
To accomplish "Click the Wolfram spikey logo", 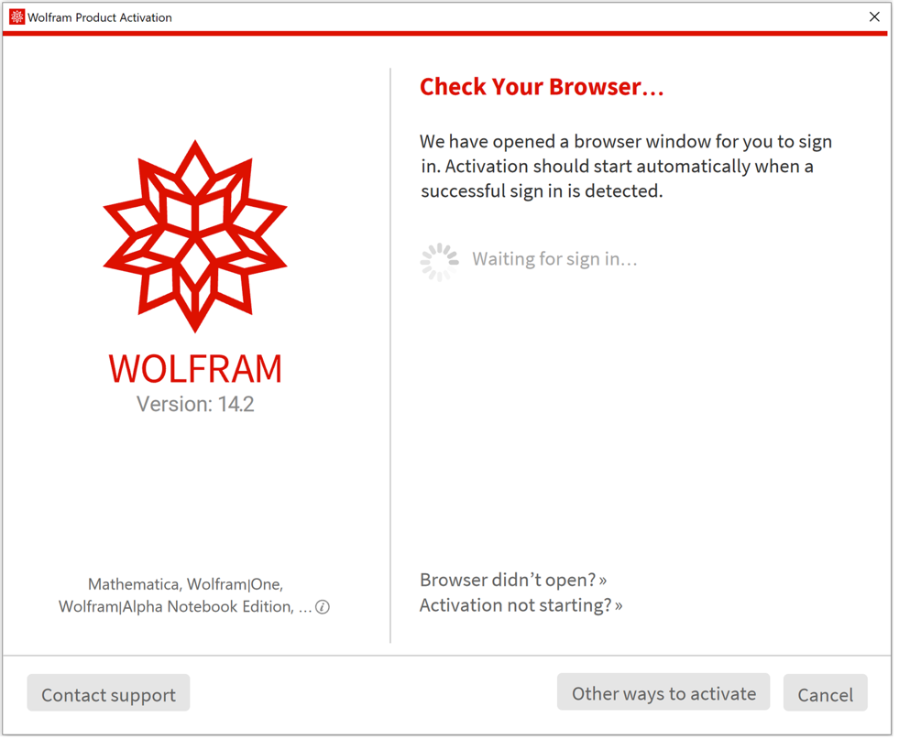I will tap(195, 234).
